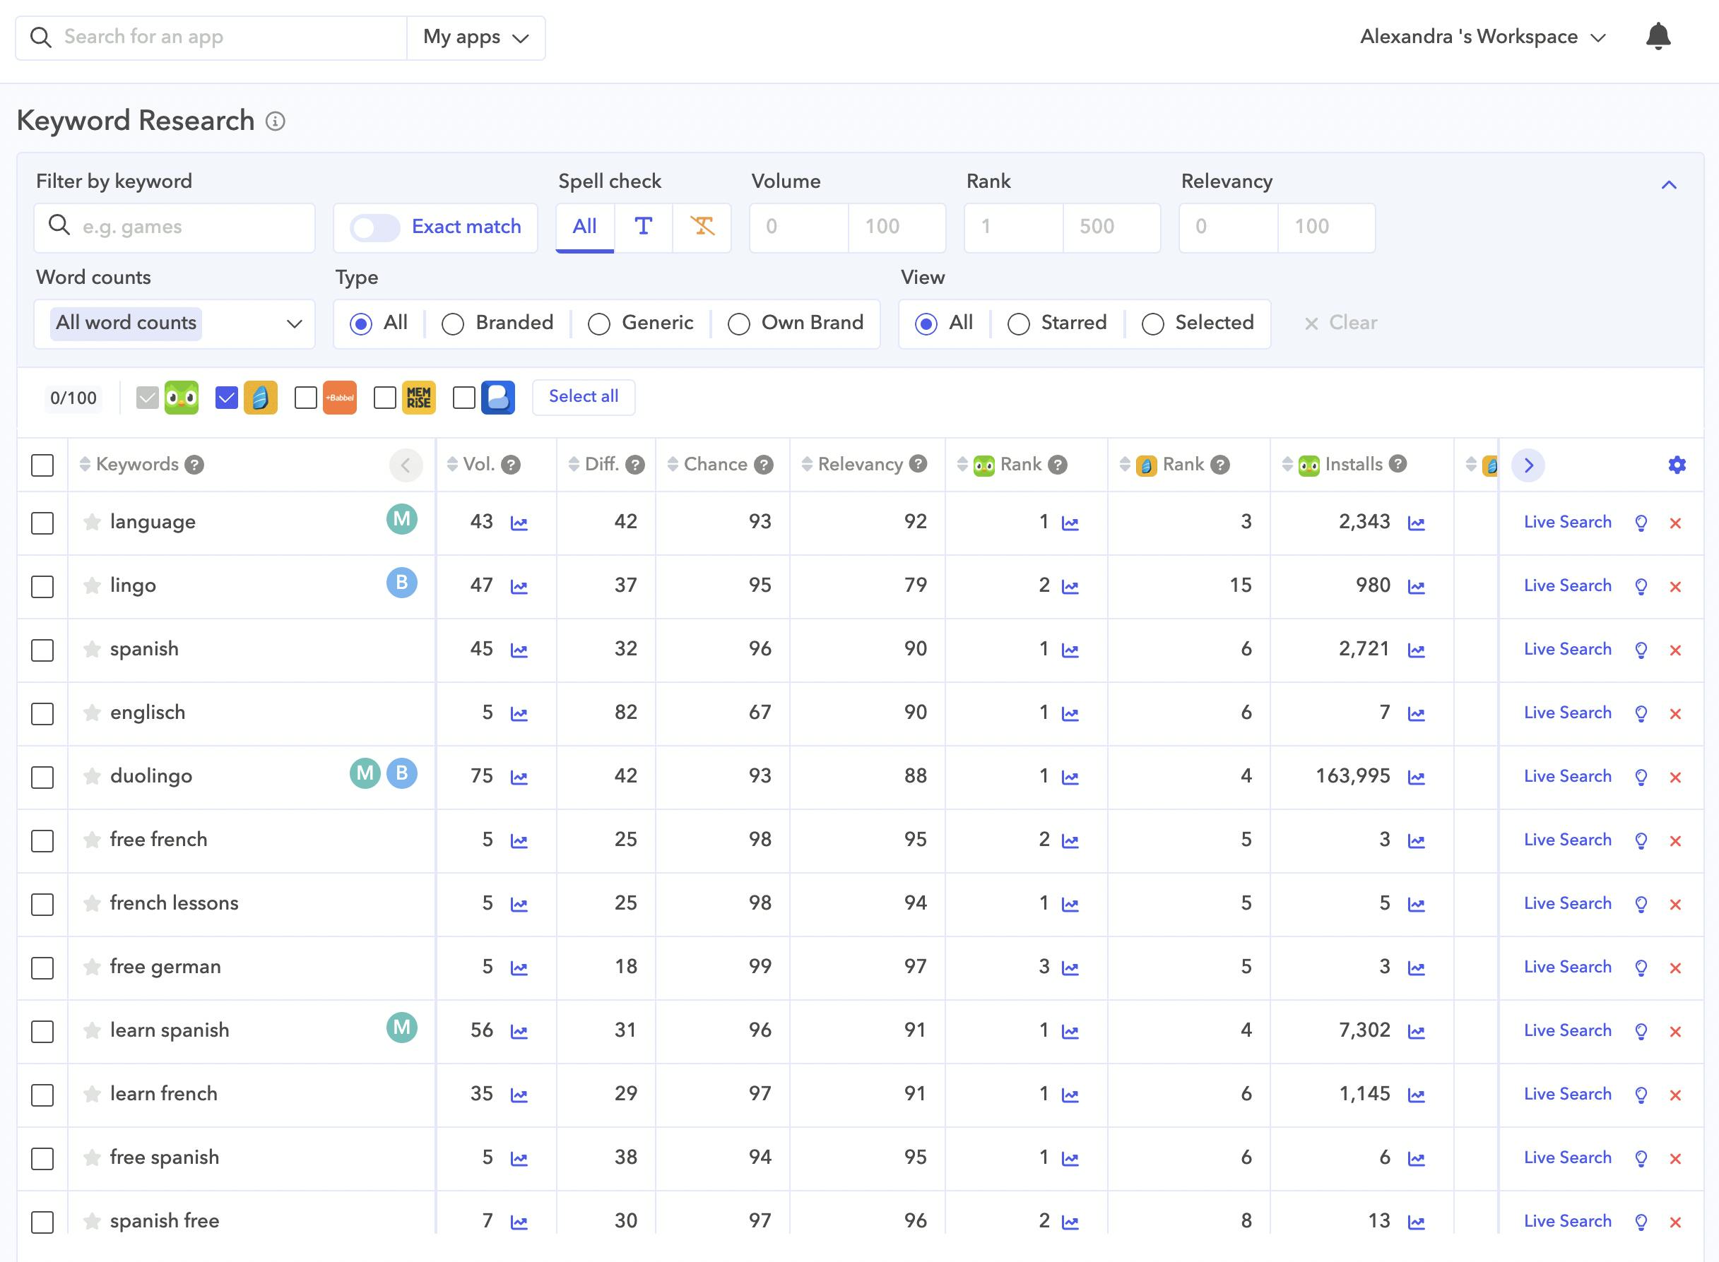Click the notification bell icon
Viewport: 1719px width, 1262px height.
(x=1658, y=37)
